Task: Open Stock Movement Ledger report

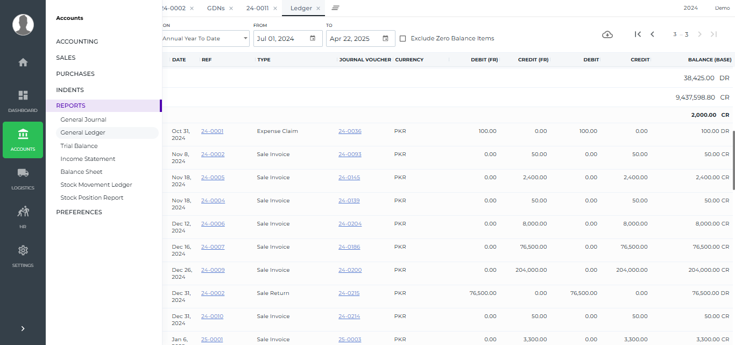Action: [96, 185]
